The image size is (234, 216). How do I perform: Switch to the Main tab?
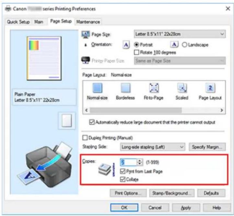coord(39,22)
